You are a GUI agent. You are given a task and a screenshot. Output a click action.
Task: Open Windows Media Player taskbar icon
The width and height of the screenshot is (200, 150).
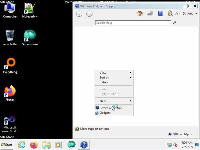tap(58, 145)
